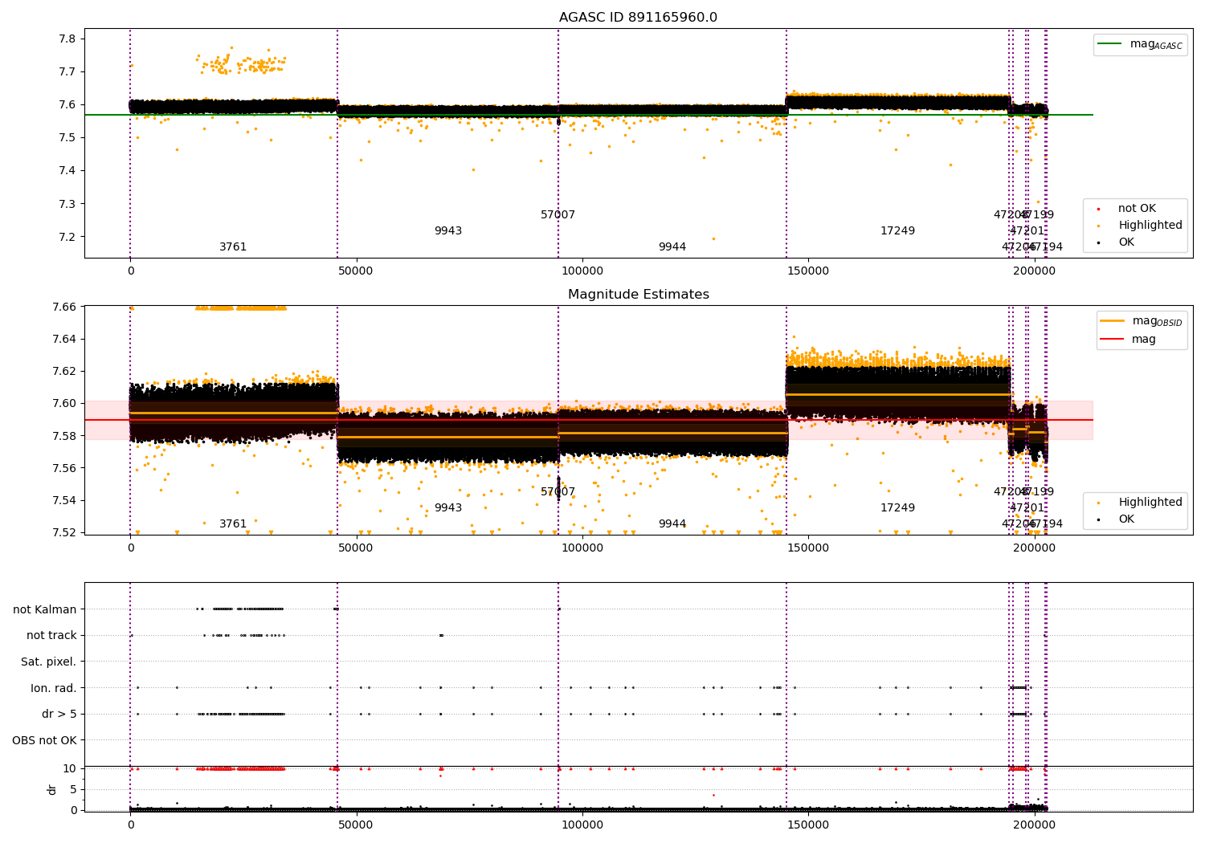Click the plot title 'AGASC ID 891165960.0'

click(x=638, y=18)
